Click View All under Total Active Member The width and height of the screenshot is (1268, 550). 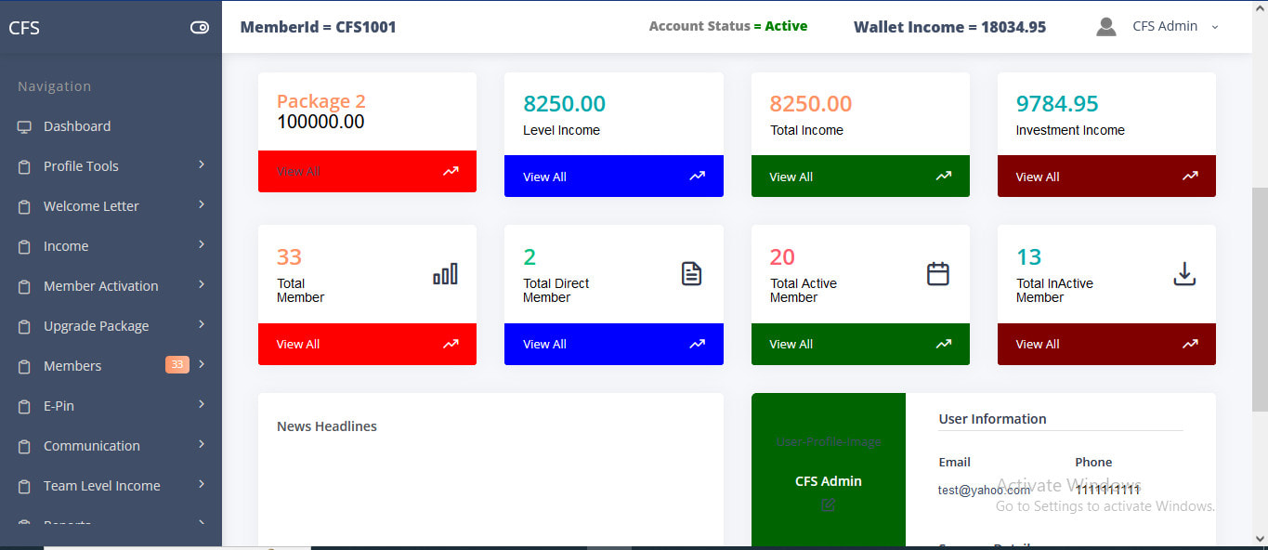coord(791,344)
